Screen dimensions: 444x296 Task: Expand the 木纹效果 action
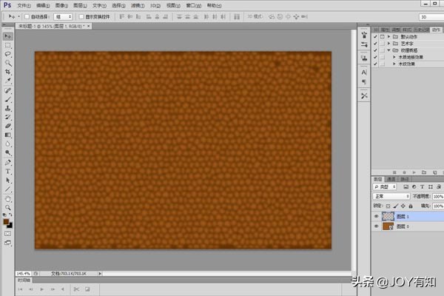tap(394, 64)
